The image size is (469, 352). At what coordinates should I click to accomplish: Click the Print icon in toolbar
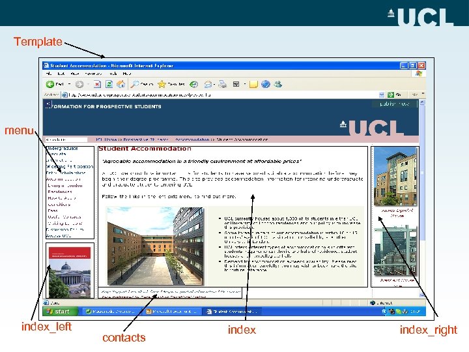[222, 84]
